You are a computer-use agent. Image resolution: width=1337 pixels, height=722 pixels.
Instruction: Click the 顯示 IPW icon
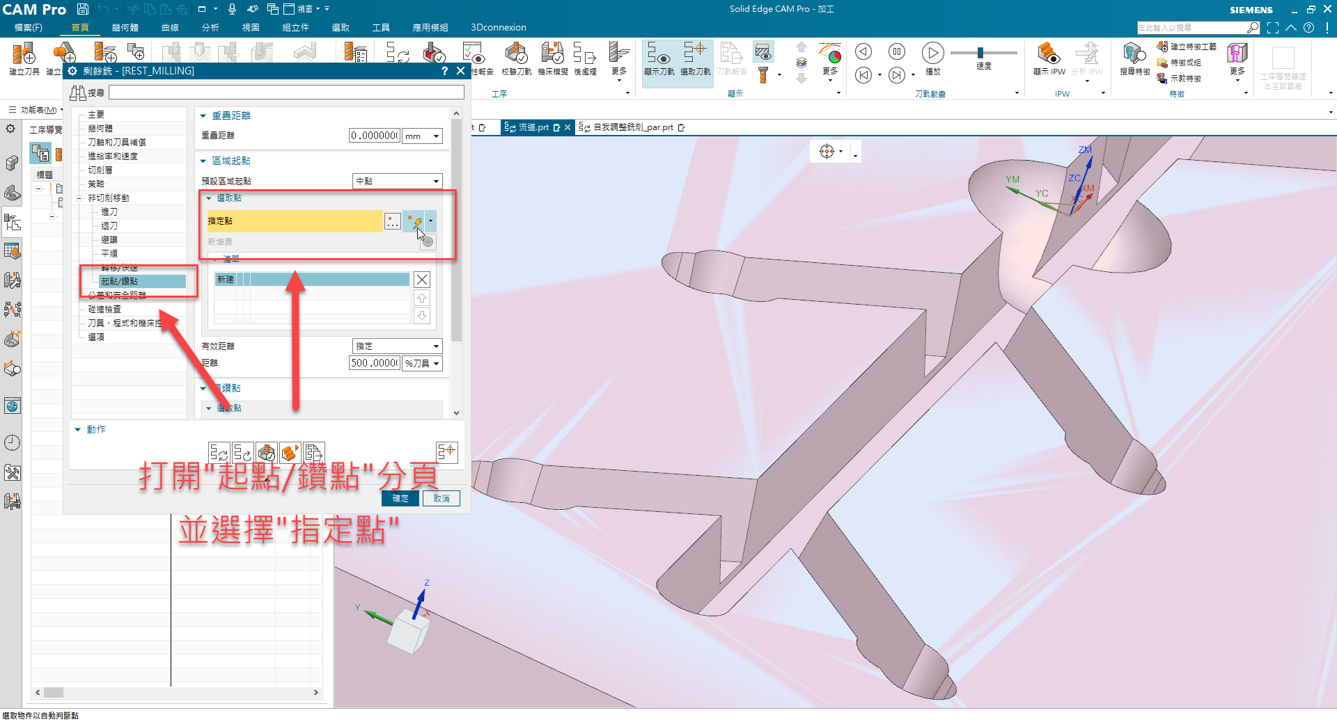point(1049,59)
